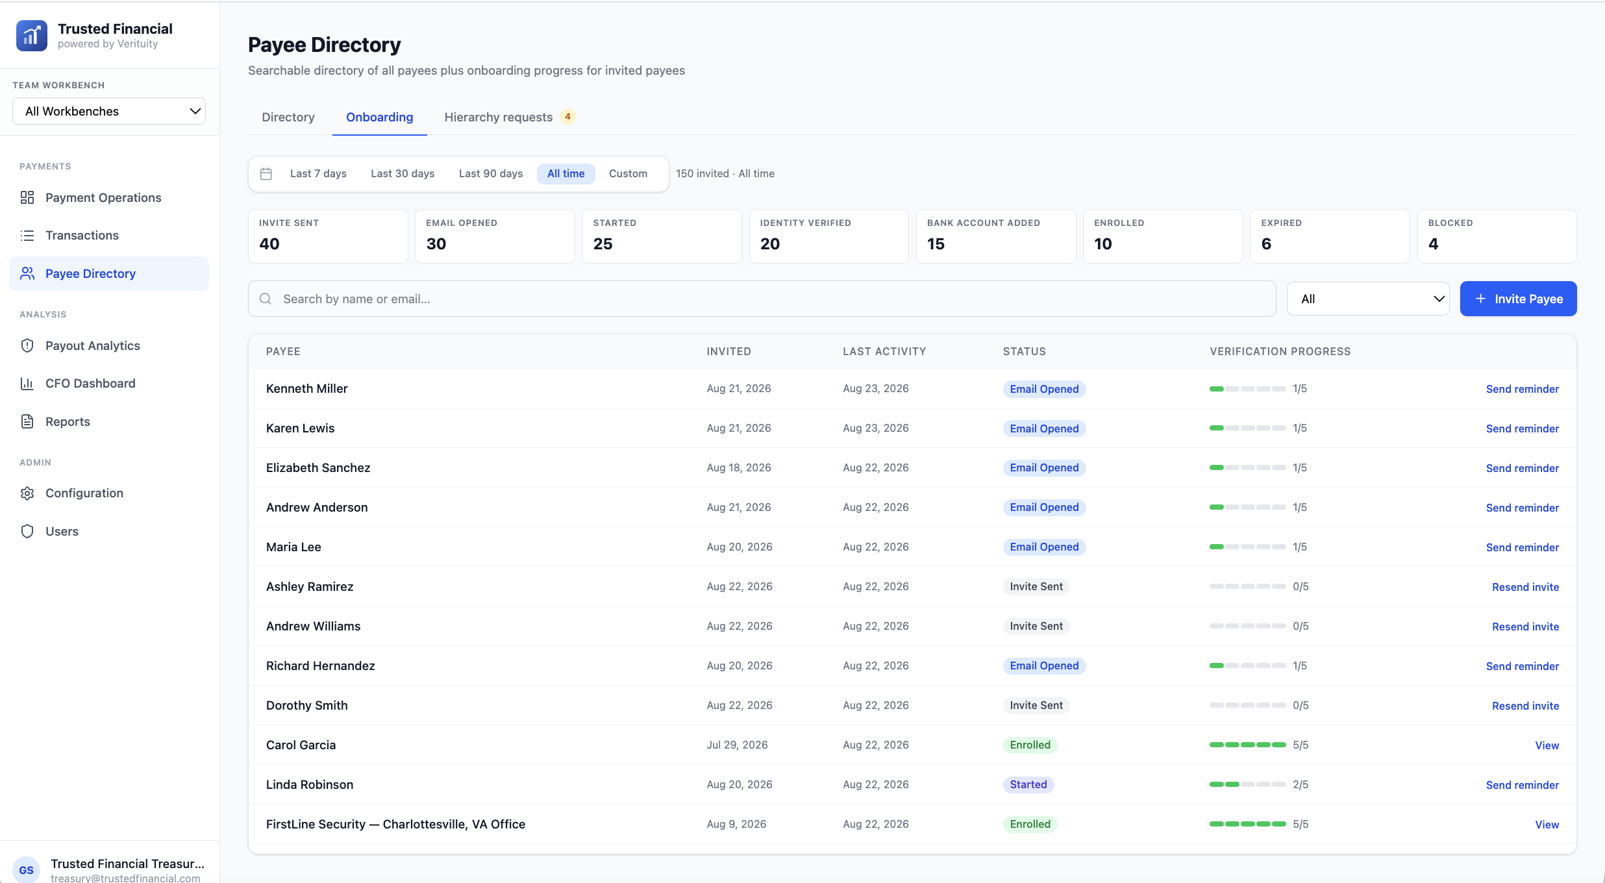Click the Expired stat card
This screenshot has height=883, width=1605.
(x=1330, y=236)
